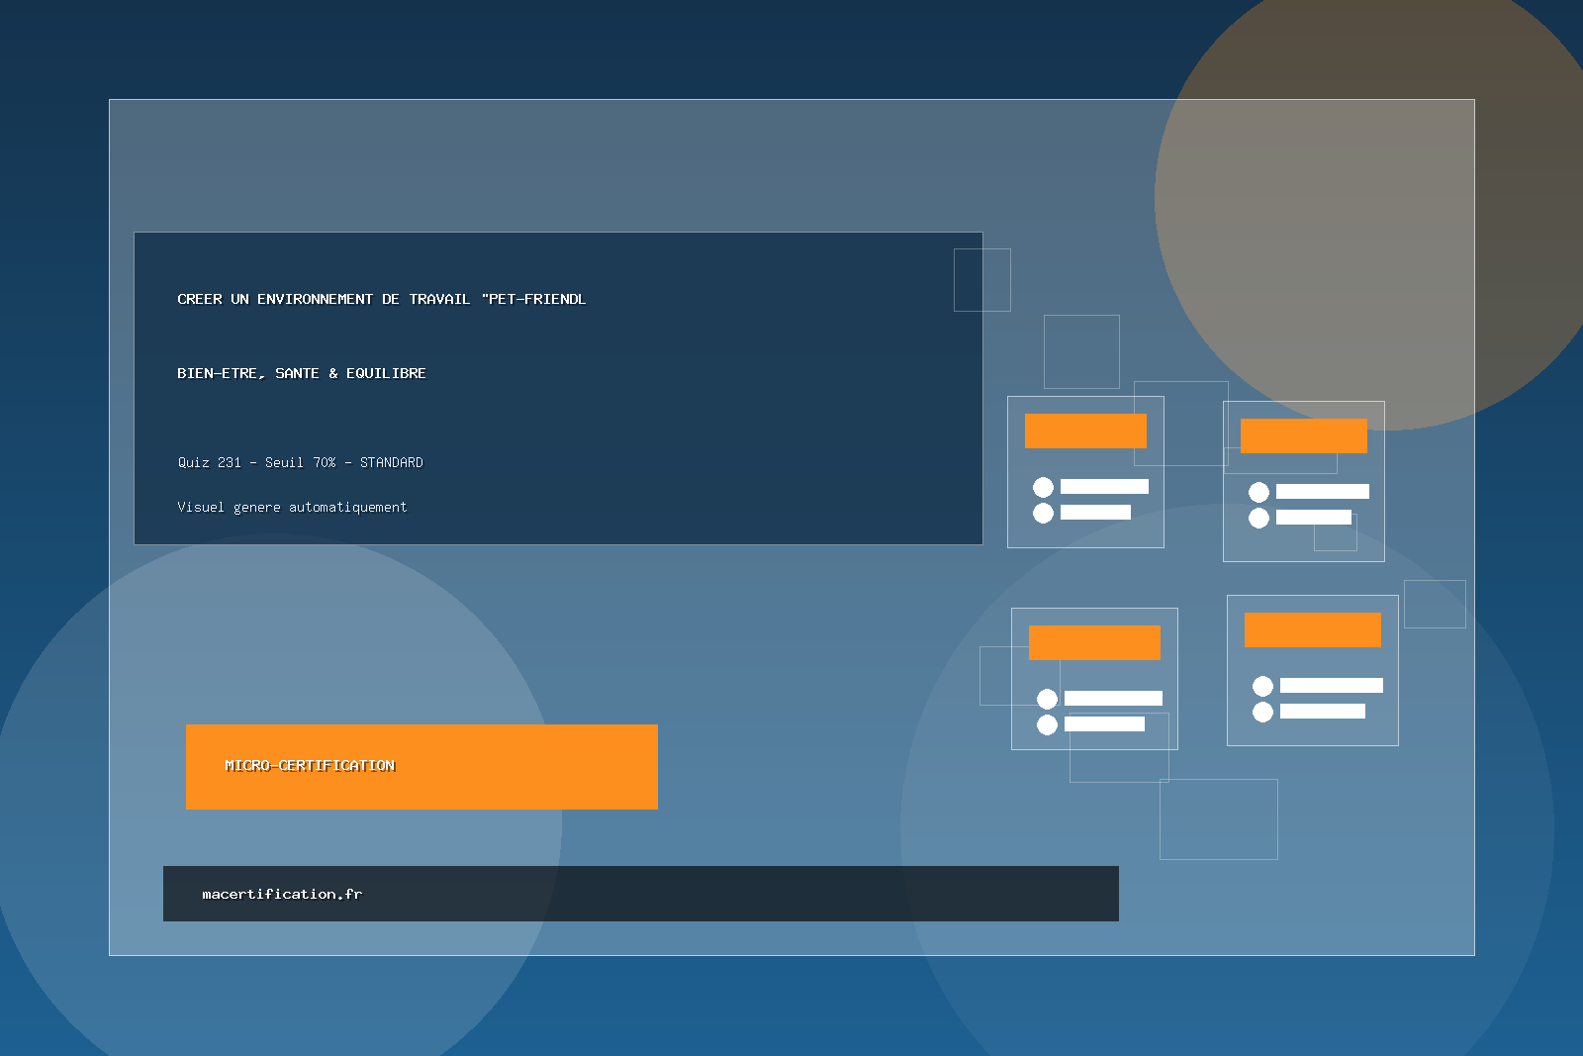Screen dimensions: 1583x1056
Task: Select the 'Visuel genere automatiquement' caption
Action: 292,507
